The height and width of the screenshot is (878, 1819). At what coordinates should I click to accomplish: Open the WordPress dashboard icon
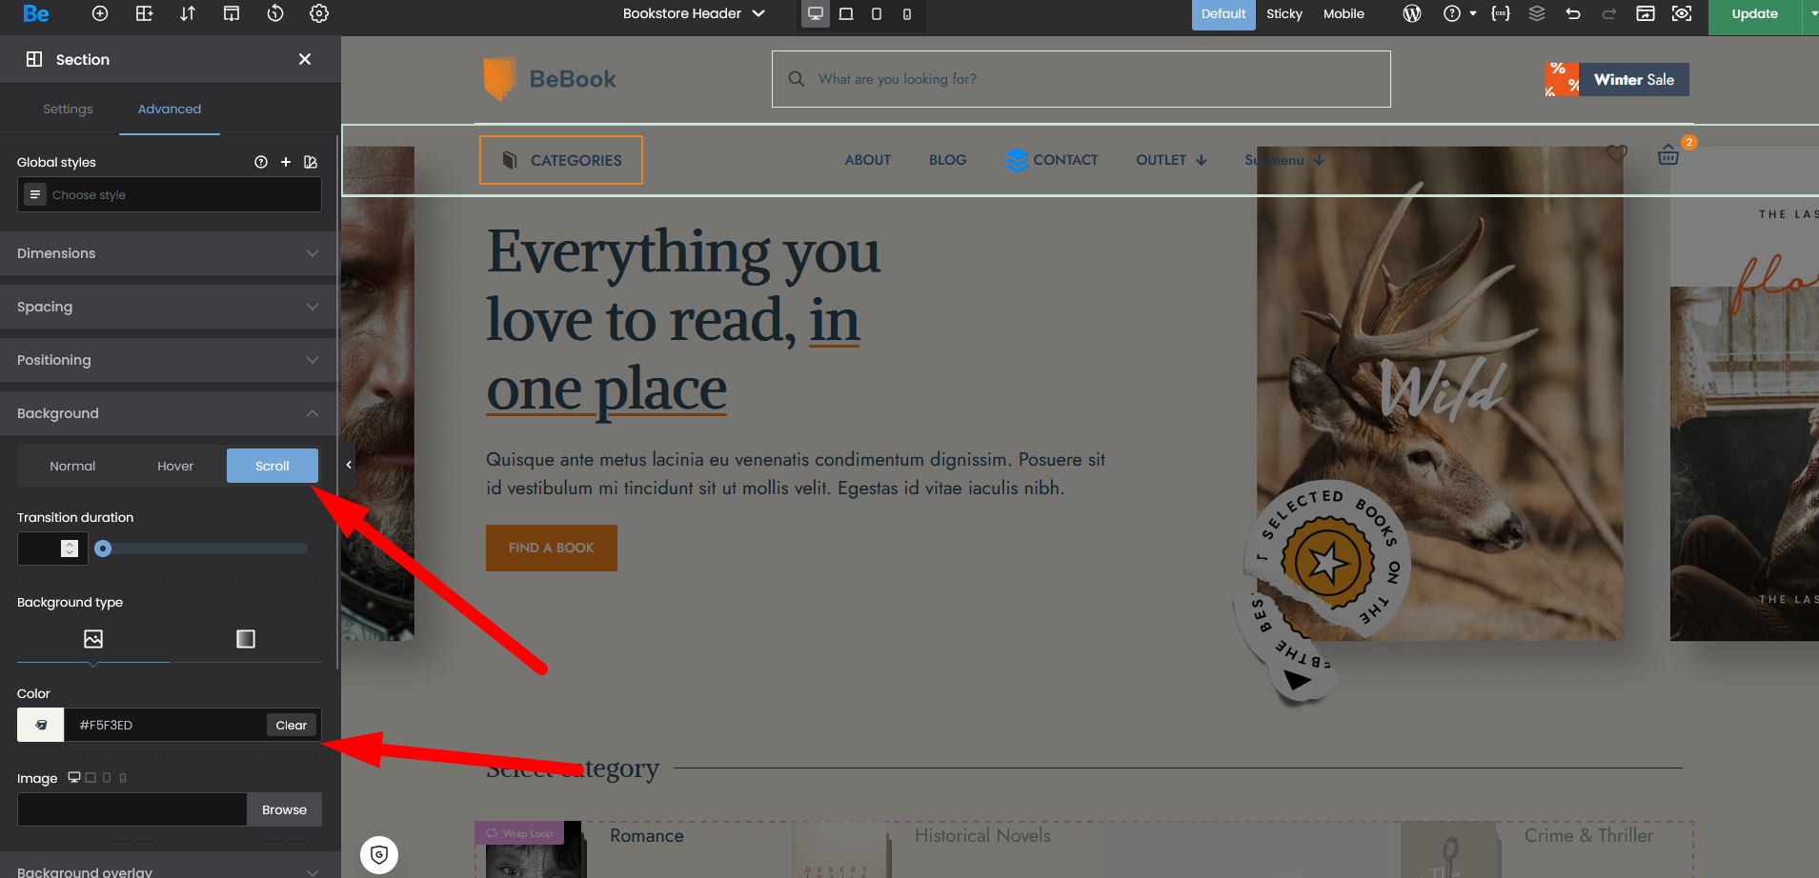[1412, 13]
